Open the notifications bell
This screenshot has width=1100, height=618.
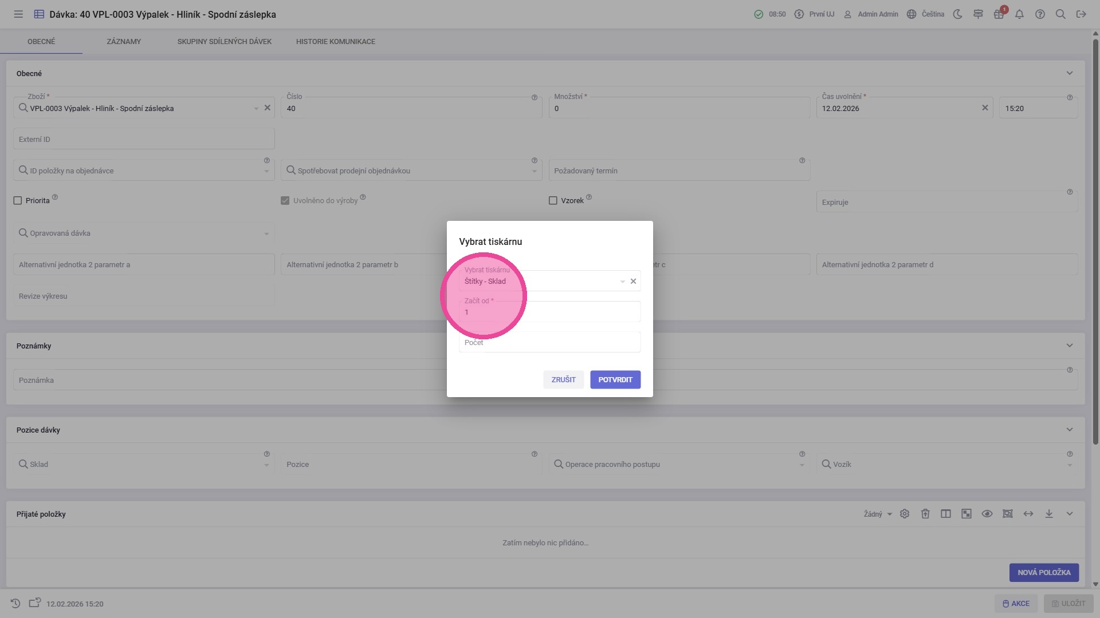[x=1019, y=14]
